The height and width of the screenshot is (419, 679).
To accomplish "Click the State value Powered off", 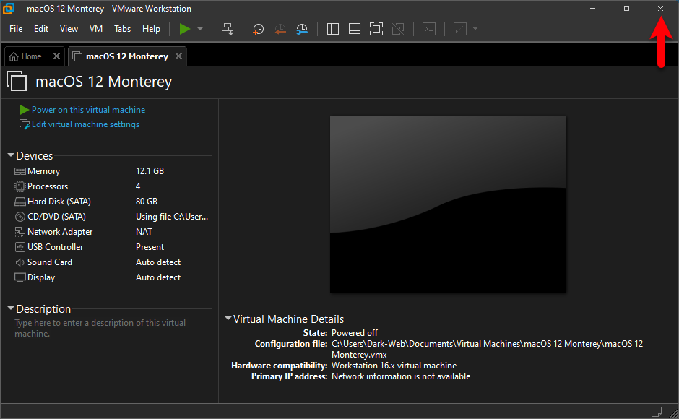I will click(355, 333).
